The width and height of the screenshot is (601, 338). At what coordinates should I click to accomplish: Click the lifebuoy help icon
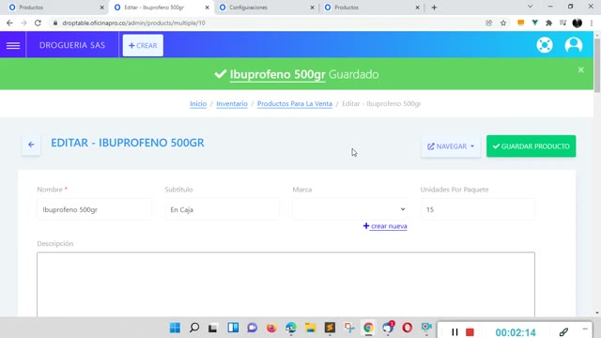(x=545, y=45)
